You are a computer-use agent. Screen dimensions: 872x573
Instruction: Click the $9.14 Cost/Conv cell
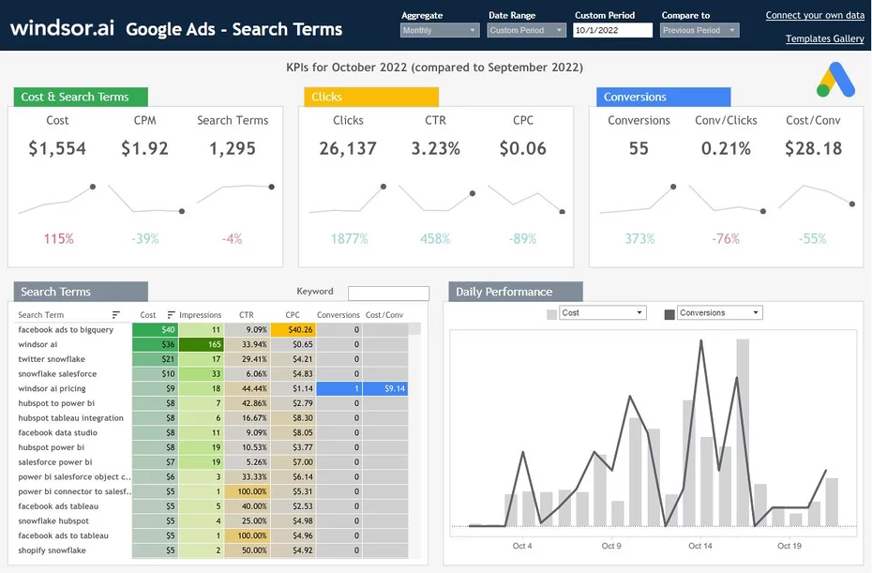(385, 388)
